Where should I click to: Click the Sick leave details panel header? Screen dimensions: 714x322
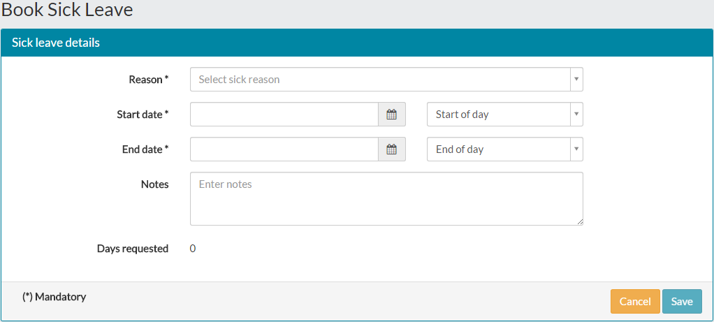56,43
